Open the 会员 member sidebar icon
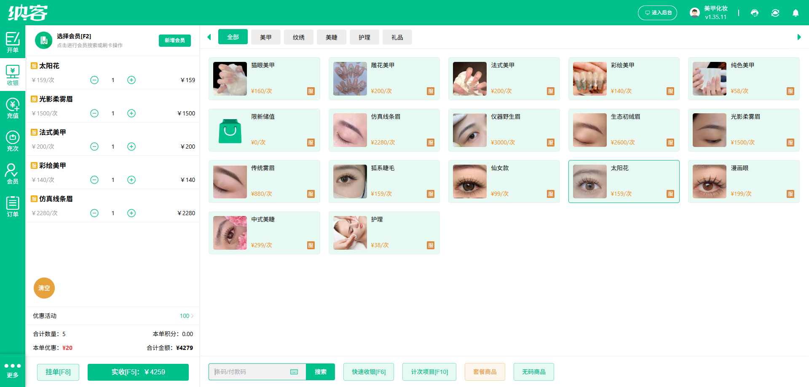This screenshot has height=387, width=809. pos(13,173)
